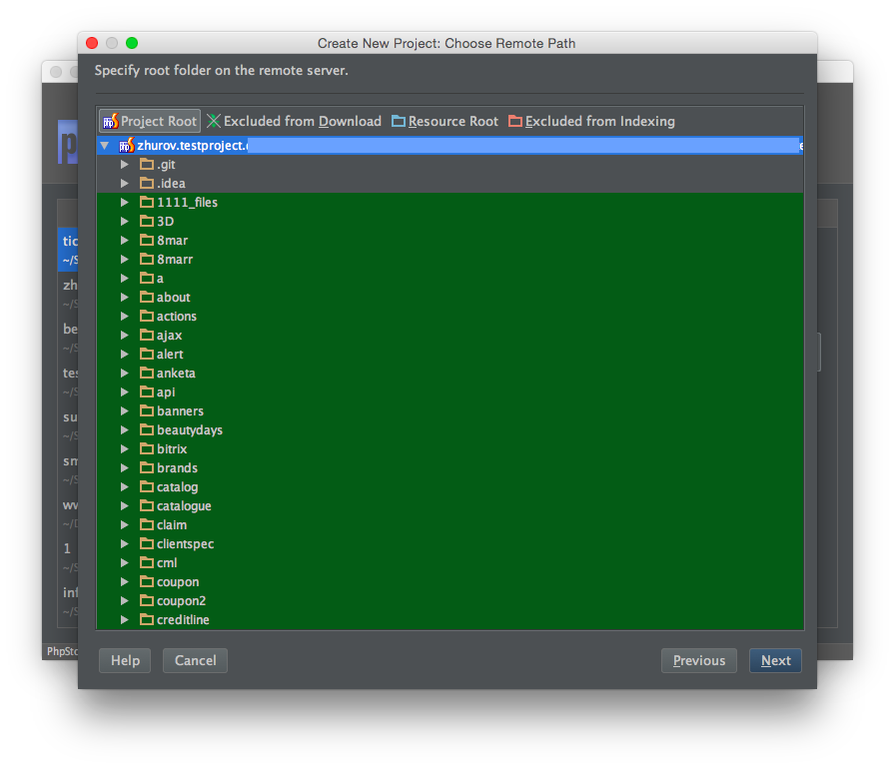Click the Excluded from Indexing folder icon
Viewport: 895px width, 769px height.
[515, 121]
